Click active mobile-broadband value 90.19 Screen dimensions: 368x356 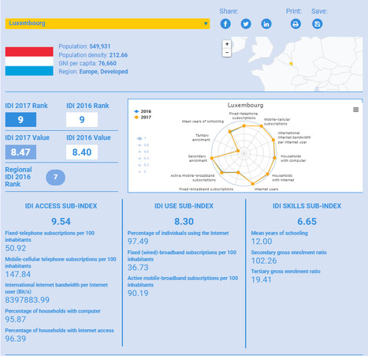pos(138,293)
